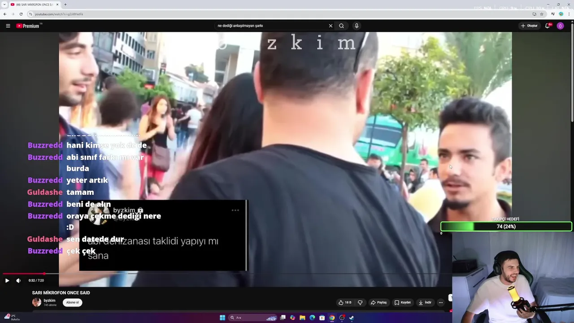Reload the browser page
This screenshot has width=574, height=323.
(x=21, y=14)
